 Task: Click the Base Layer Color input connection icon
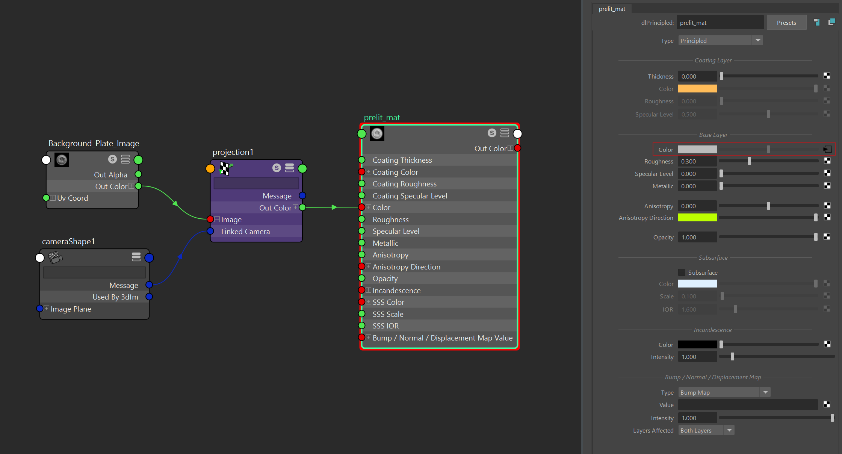pos(827,149)
